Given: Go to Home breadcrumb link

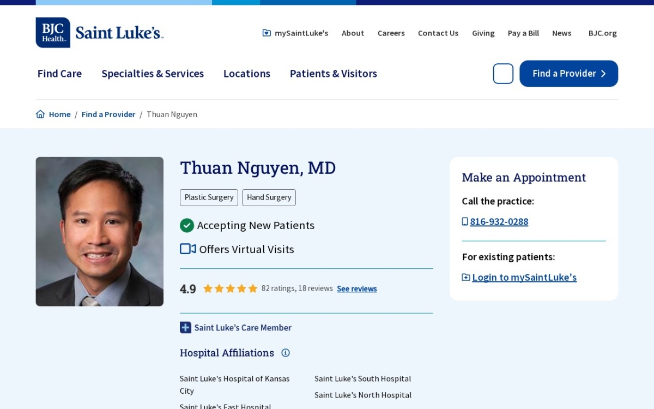Looking at the screenshot, I should pos(60,114).
